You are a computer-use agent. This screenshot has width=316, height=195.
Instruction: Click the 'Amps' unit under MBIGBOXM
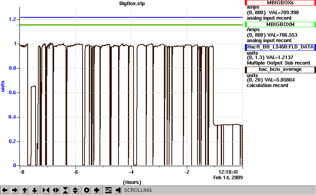[253, 30]
